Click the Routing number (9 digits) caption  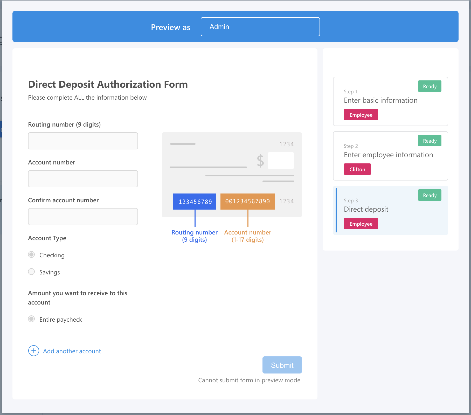pyautogui.click(x=195, y=236)
